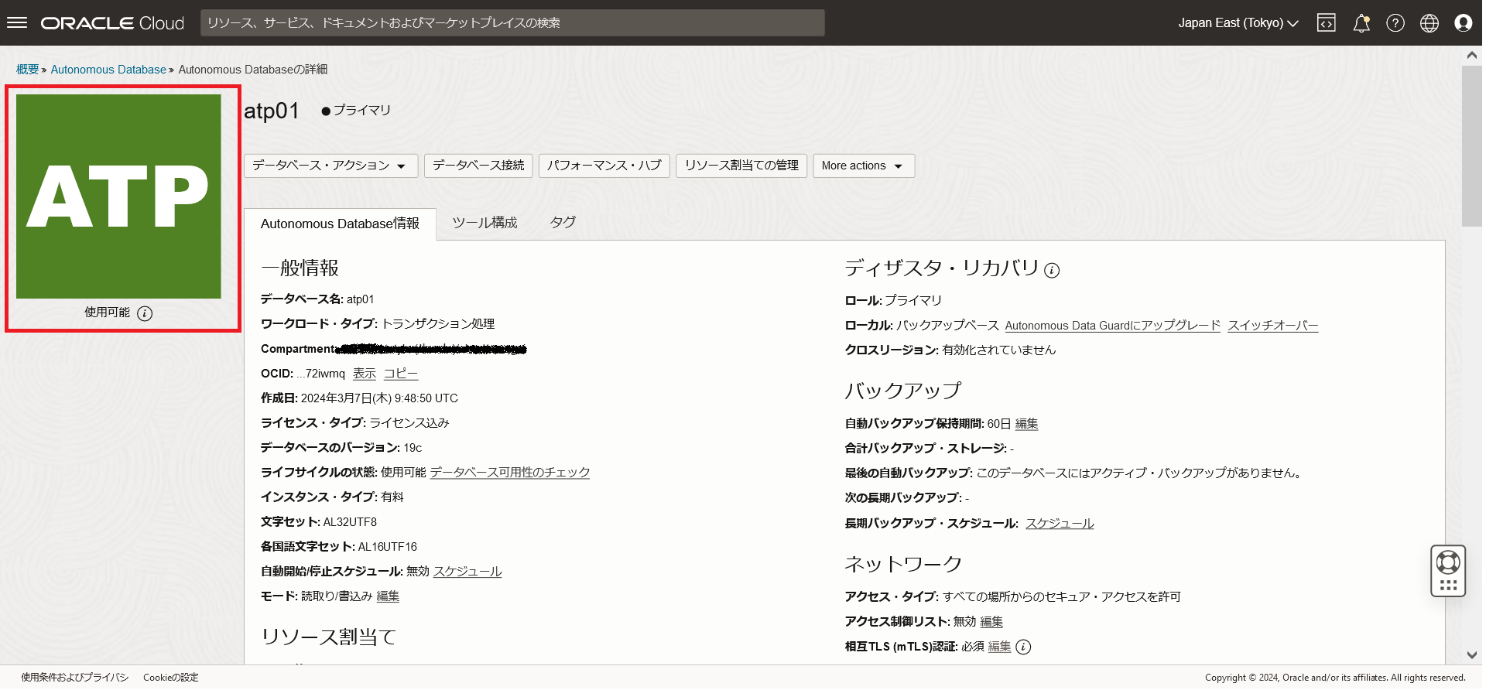This screenshot has height=690, width=1486.
Task: Expand the Japan East (Tokyo) region selector
Action: 1238,23
